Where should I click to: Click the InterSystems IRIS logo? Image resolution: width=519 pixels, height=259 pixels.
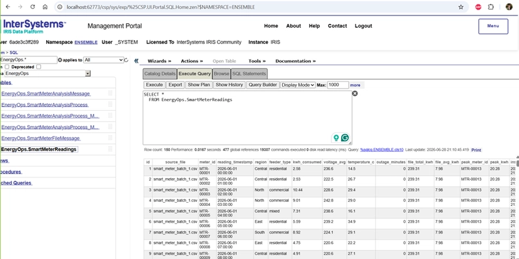[34, 27]
